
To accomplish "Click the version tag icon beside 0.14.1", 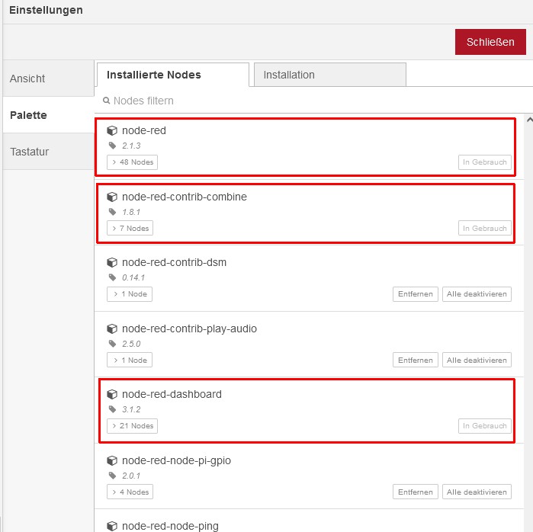I will click(x=112, y=277).
